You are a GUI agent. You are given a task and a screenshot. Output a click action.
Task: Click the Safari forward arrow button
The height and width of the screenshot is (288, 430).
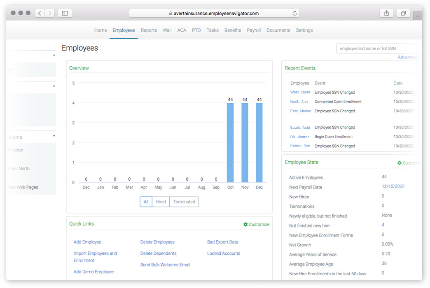(50, 13)
